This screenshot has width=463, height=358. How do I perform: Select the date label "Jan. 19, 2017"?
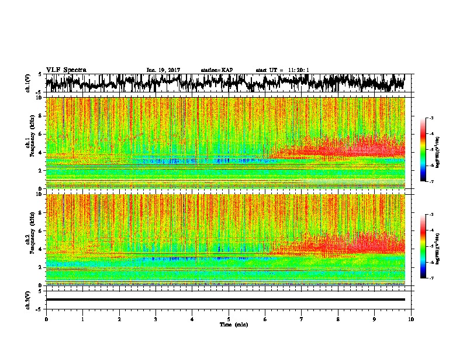pyautogui.click(x=163, y=70)
